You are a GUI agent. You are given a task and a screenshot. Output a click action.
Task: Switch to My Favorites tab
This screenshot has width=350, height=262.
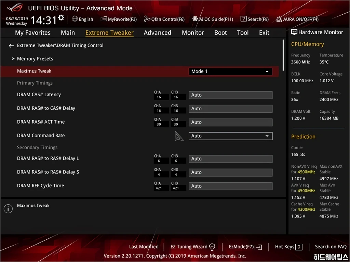pos(33,32)
